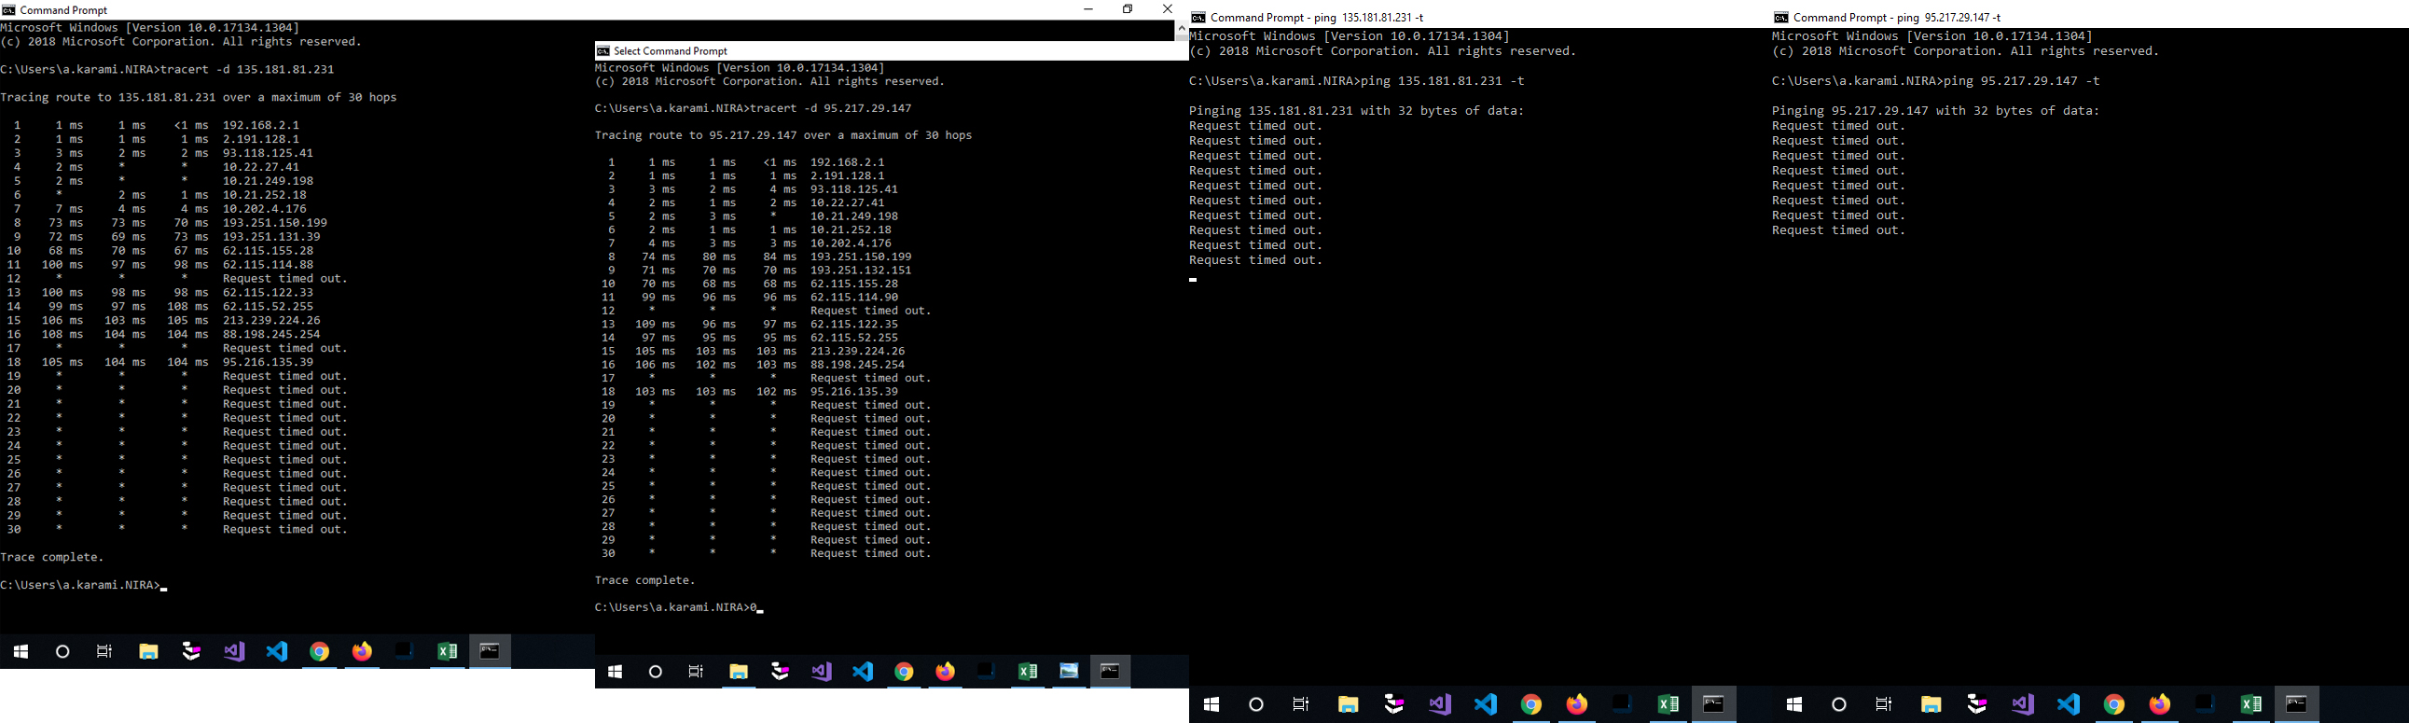Open the Photos app icon in the taskbar
The image size is (2409, 723).
[x=1069, y=672]
